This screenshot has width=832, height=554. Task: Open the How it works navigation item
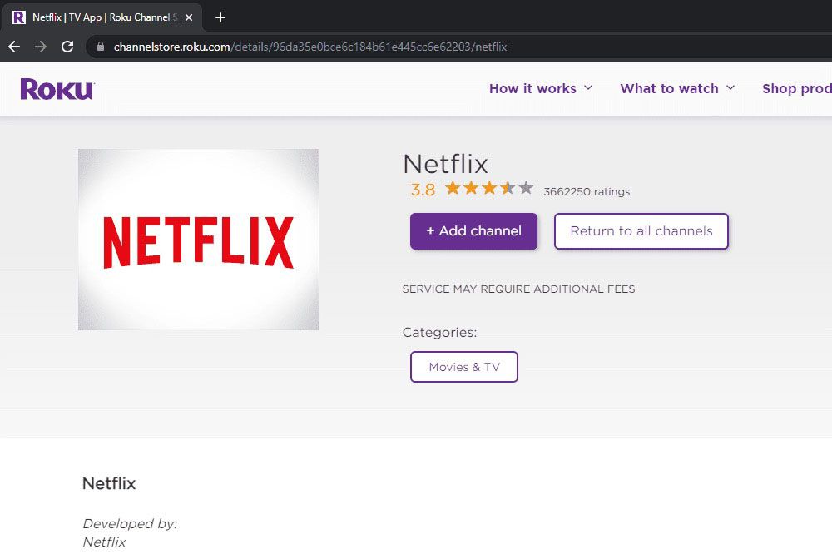point(532,88)
